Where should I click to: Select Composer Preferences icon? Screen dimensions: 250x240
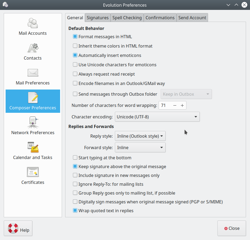click(33, 98)
